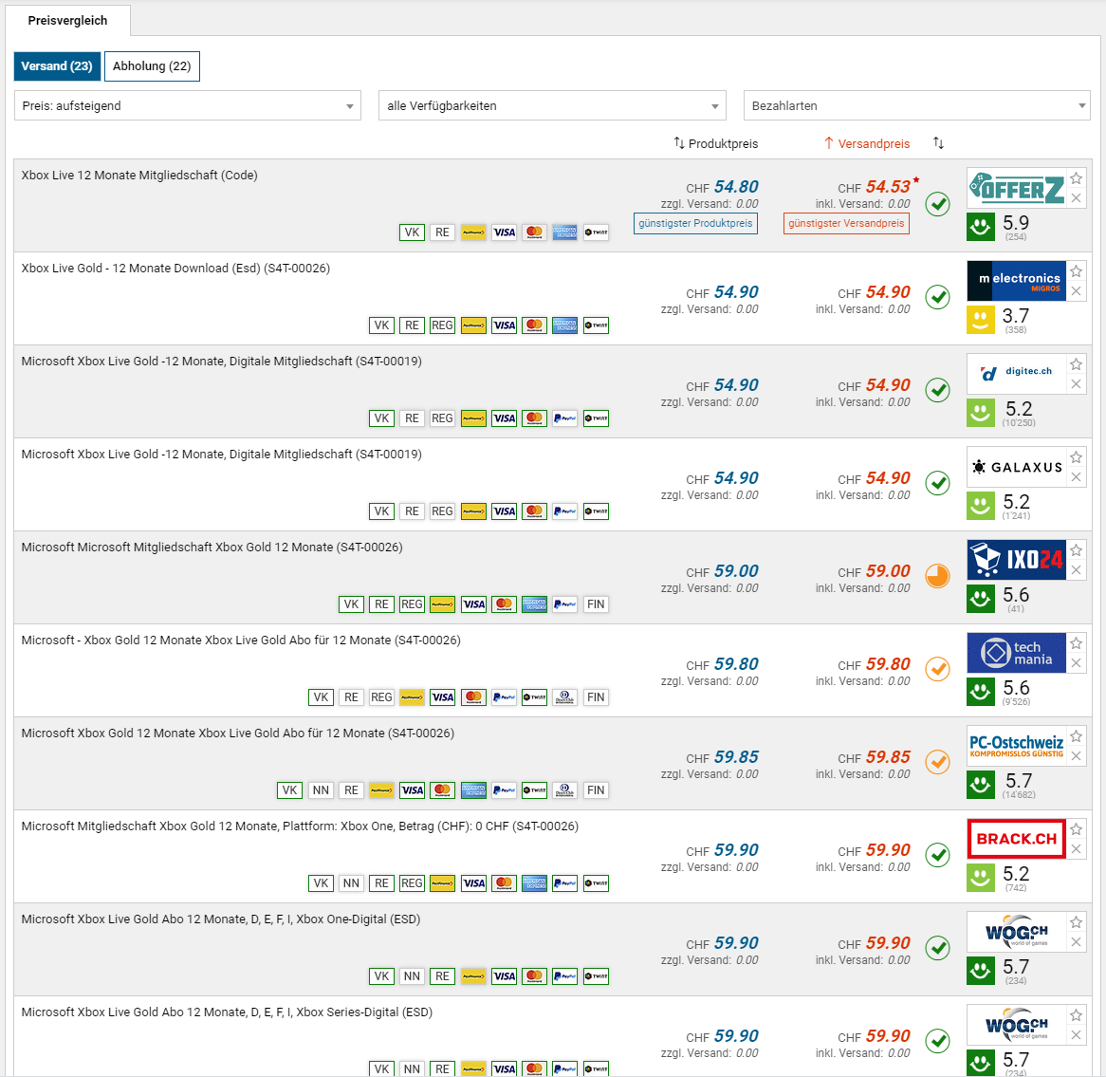Open the BRACK.CH shop logo

pyautogui.click(x=1017, y=839)
